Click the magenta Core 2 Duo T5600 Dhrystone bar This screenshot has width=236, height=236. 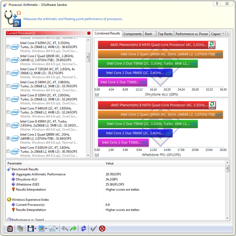122,82
